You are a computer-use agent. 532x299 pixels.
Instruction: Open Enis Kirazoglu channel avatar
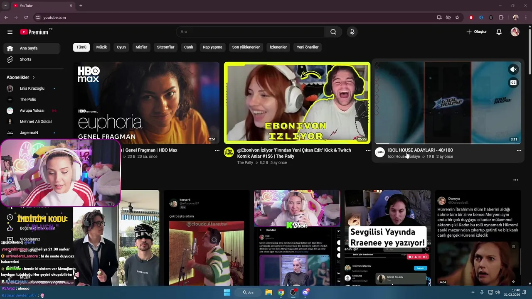[10, 88]
